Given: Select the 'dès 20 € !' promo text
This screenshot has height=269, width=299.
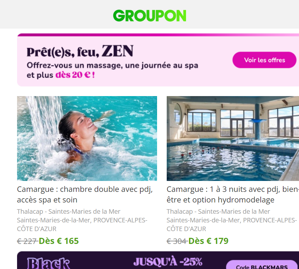Looking at the screenshot, I should pyautogui.click(x=75, y=75).
